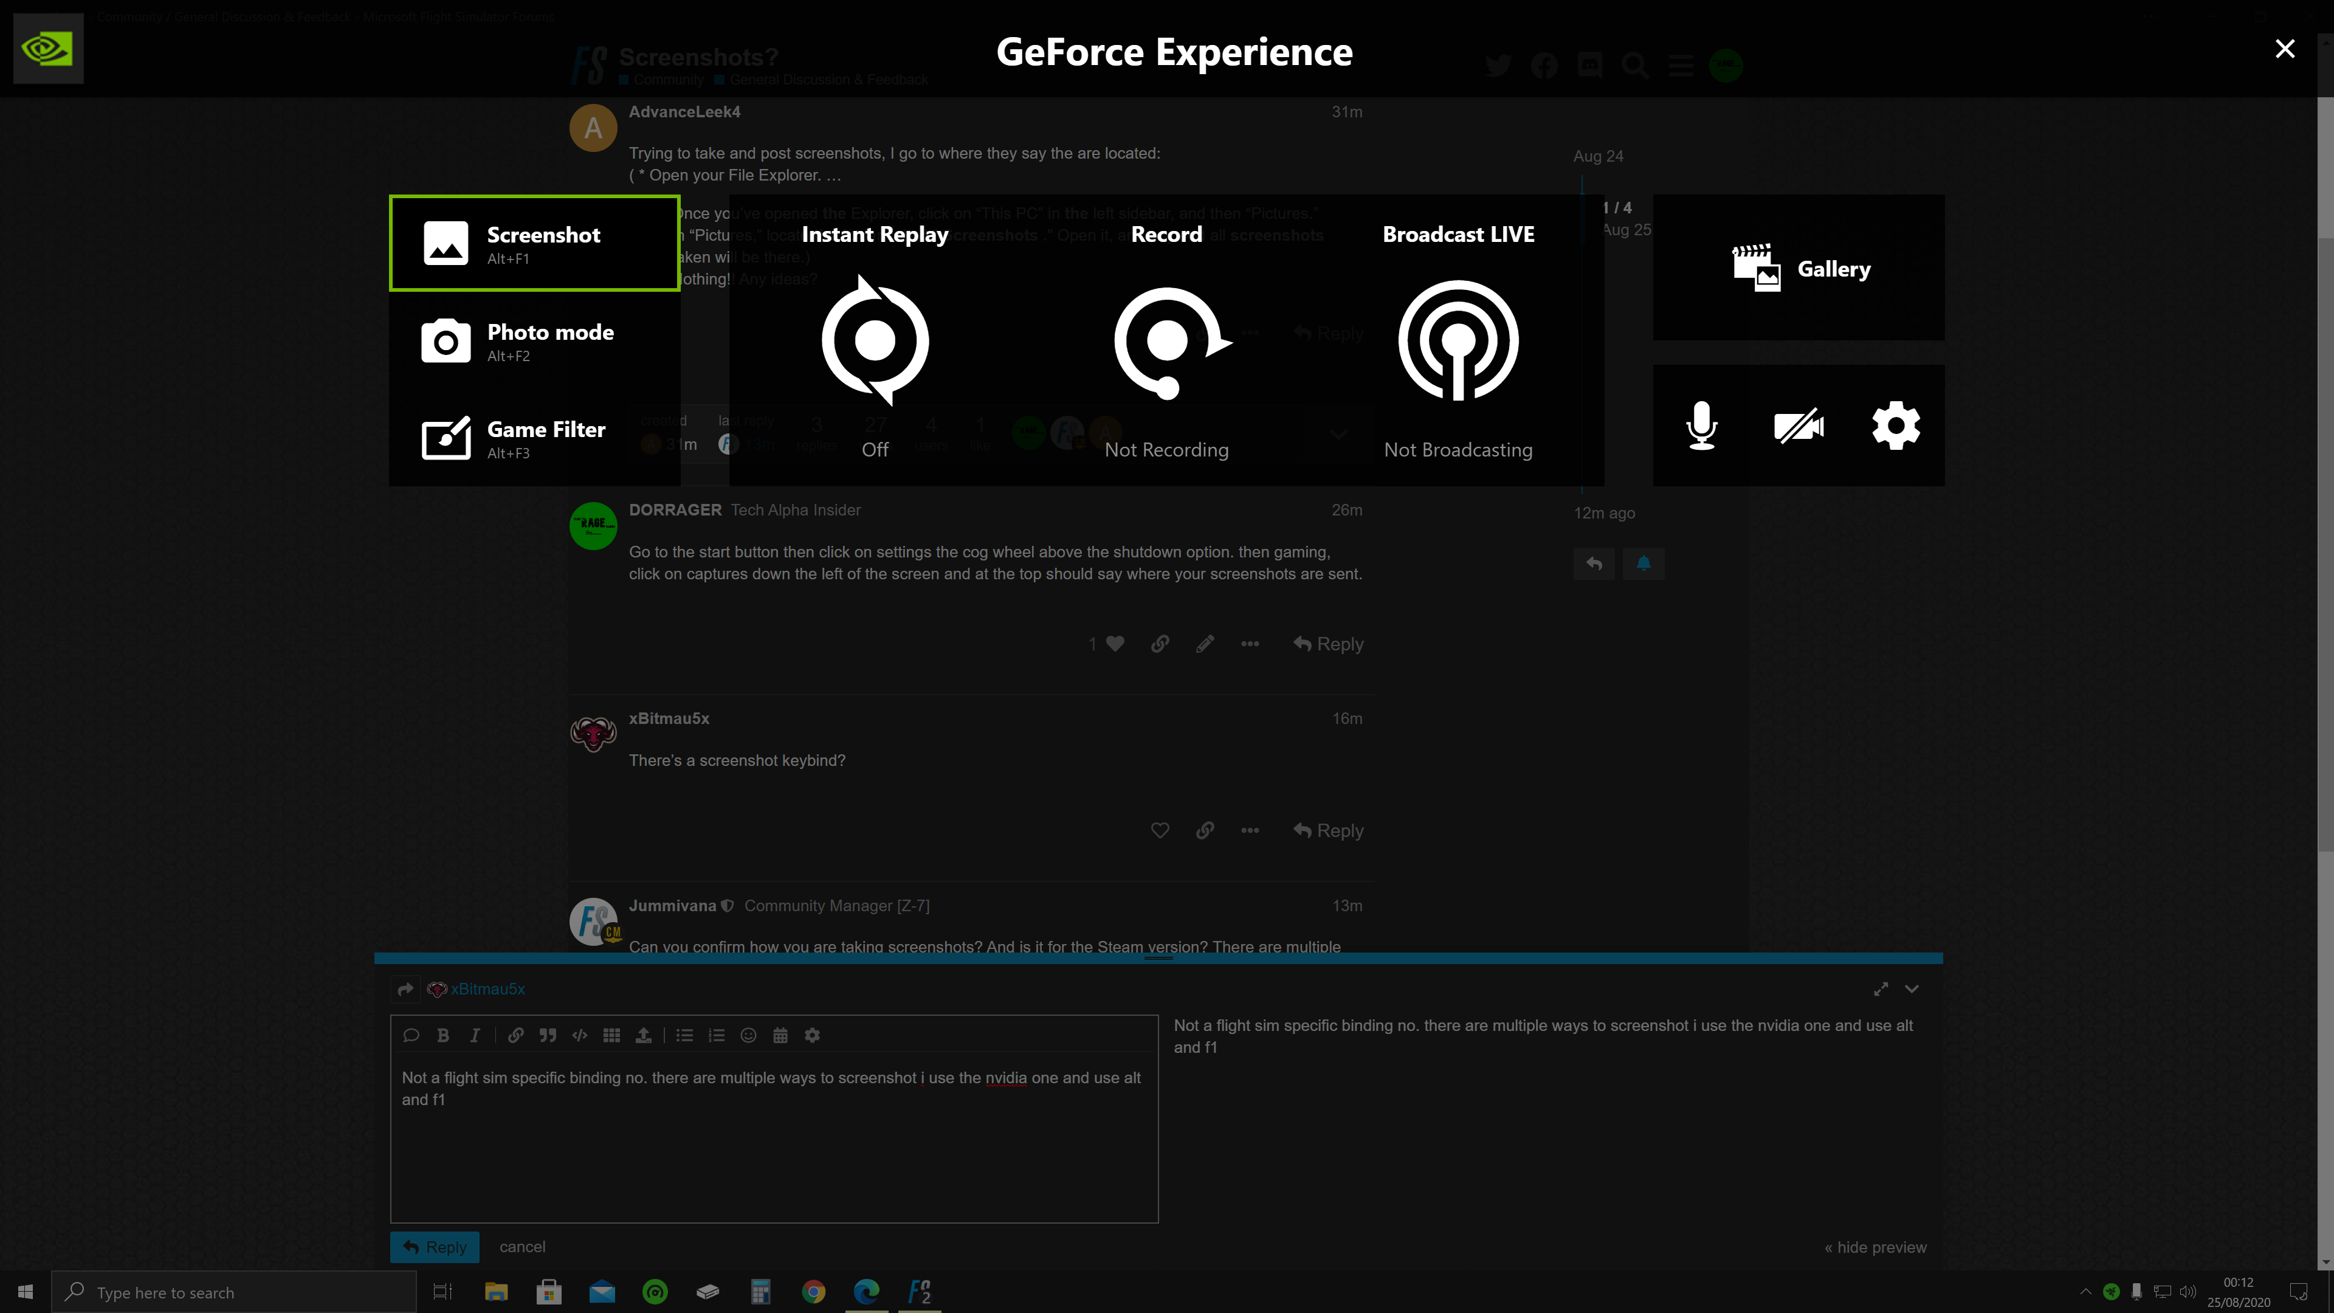Image resolution: width=2334 pixels, height=1313 pixels.
Task: Click the volume icon in system tray
Action: (2188, 1291)
